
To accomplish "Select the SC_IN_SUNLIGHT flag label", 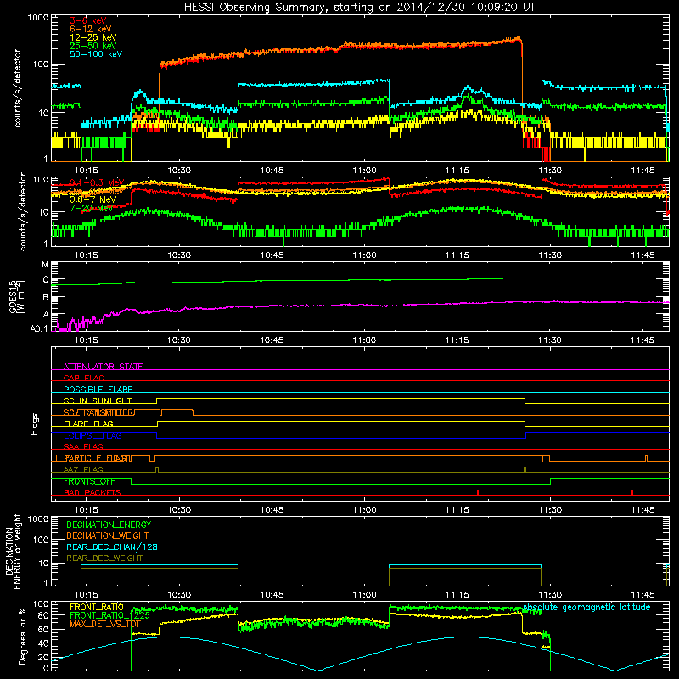I will (x=98, y=401).
